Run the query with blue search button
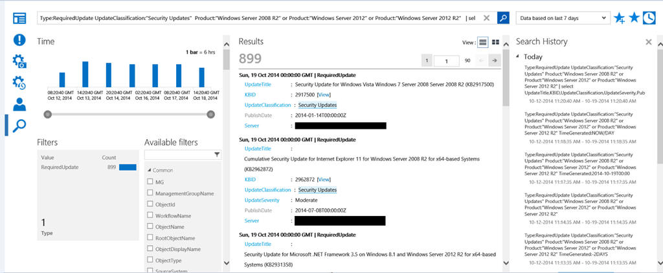 pos(503,18)
